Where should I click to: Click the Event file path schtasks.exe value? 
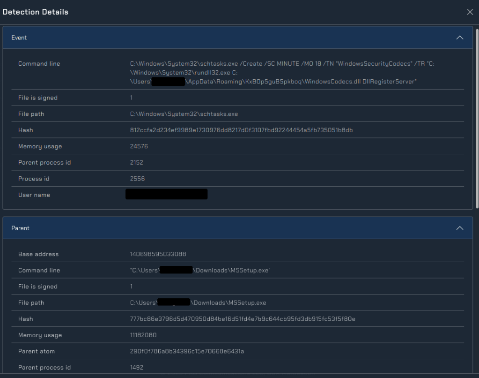[x=184, y=114]
